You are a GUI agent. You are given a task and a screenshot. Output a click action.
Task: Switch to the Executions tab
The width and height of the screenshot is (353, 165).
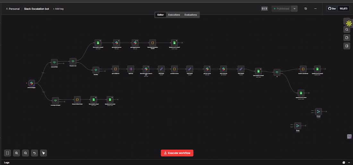click(x=174, y=15)
